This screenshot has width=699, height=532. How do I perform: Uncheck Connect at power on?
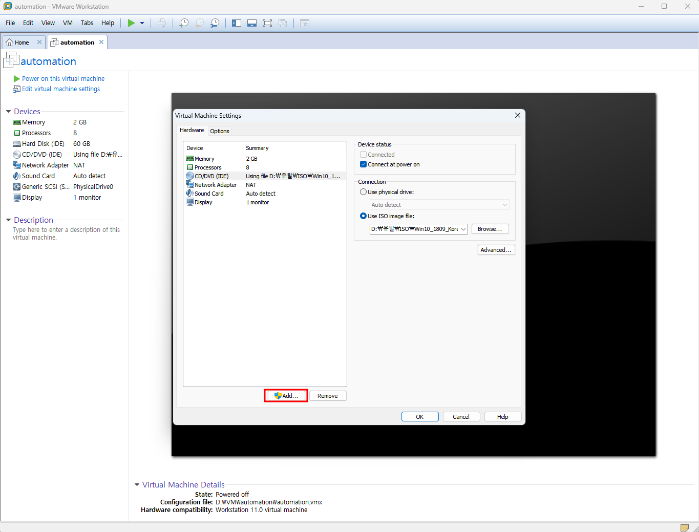pyautogui.click(x=363, y=164)
